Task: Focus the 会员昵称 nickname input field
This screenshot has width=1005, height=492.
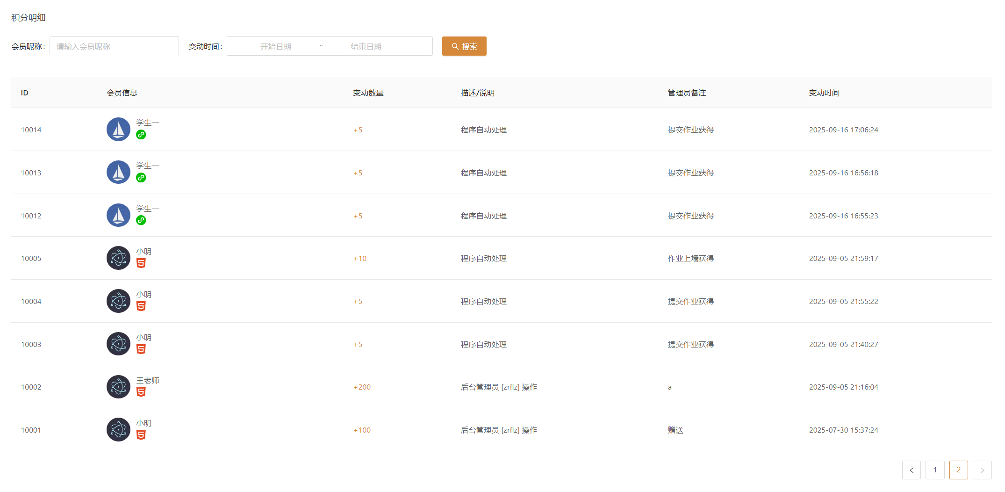Action: point(114,46)
